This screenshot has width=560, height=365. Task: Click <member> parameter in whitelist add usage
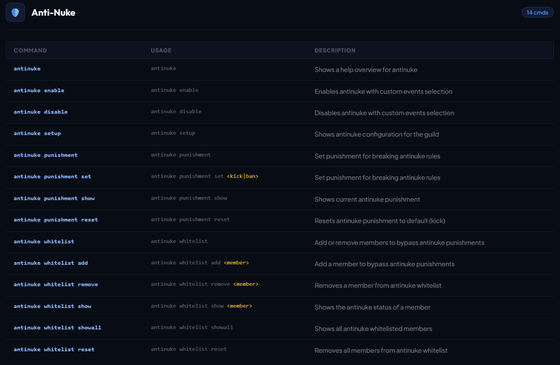[236, 263]
